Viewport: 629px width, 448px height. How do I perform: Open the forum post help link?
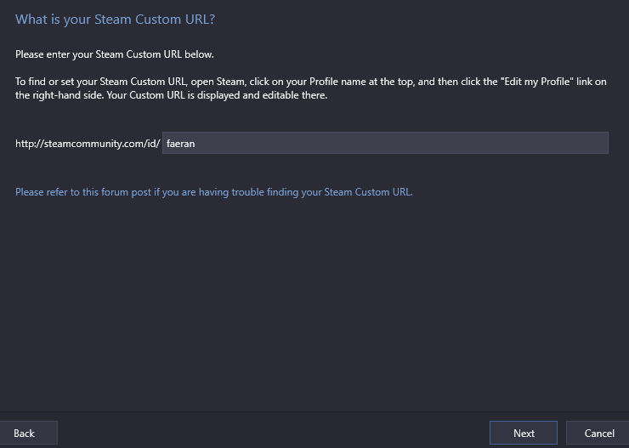(214, 192)
